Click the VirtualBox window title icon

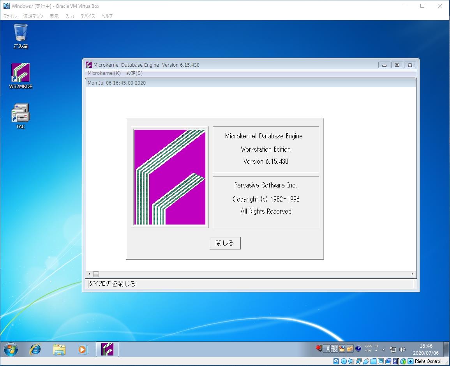(6, 6)
